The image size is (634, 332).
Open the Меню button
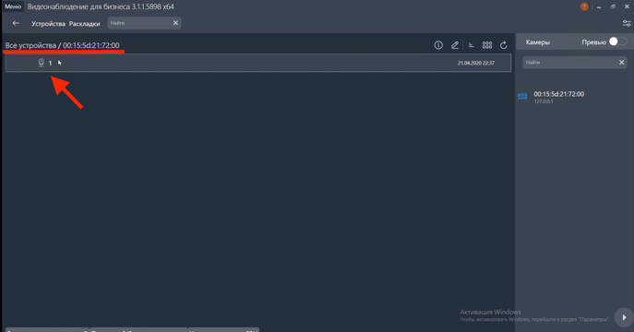13,6
